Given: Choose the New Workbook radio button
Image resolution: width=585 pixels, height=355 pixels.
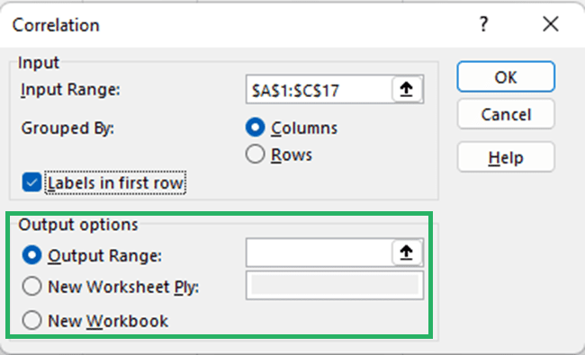Looking at the screenshot, I should (x=31, y=320).
